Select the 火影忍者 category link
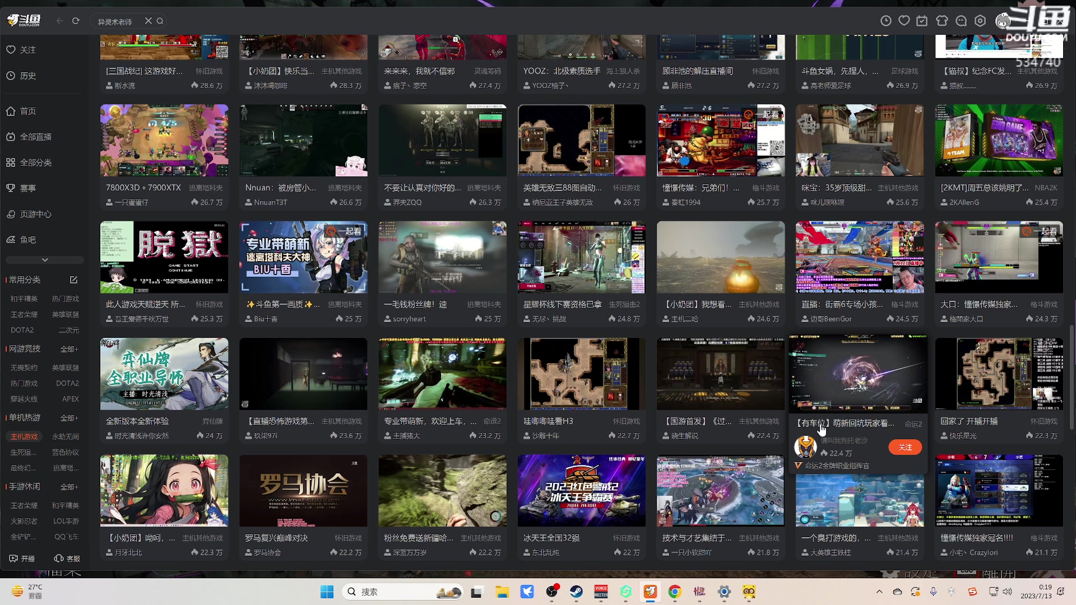Viewport: 1076px width, 605px height. tap(24, 521)
